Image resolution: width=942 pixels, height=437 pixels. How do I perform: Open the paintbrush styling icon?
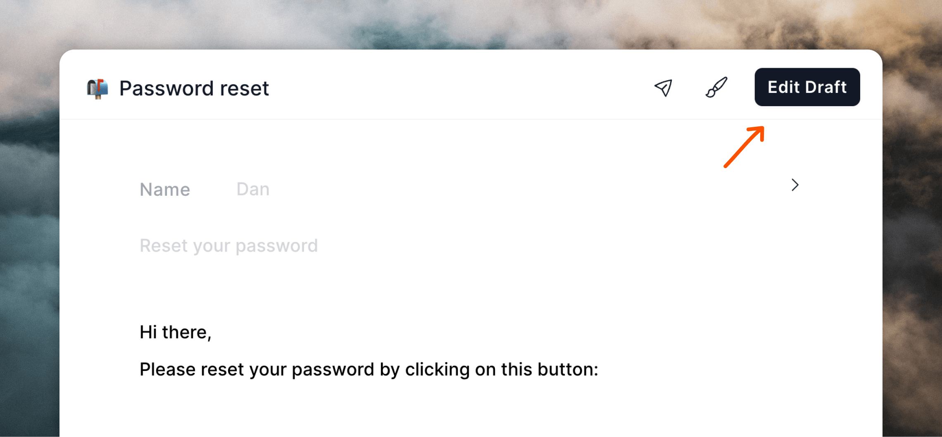716,87
